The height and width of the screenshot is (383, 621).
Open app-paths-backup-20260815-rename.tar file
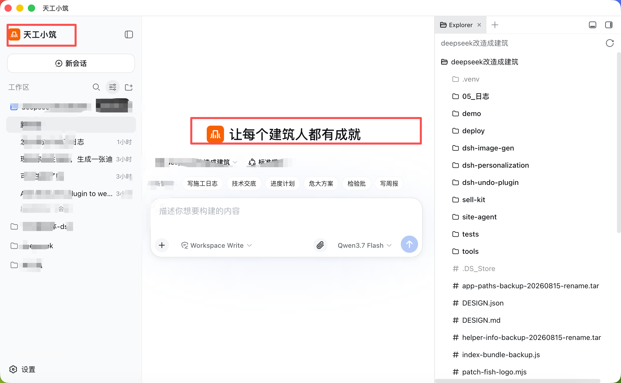point(526,286)
